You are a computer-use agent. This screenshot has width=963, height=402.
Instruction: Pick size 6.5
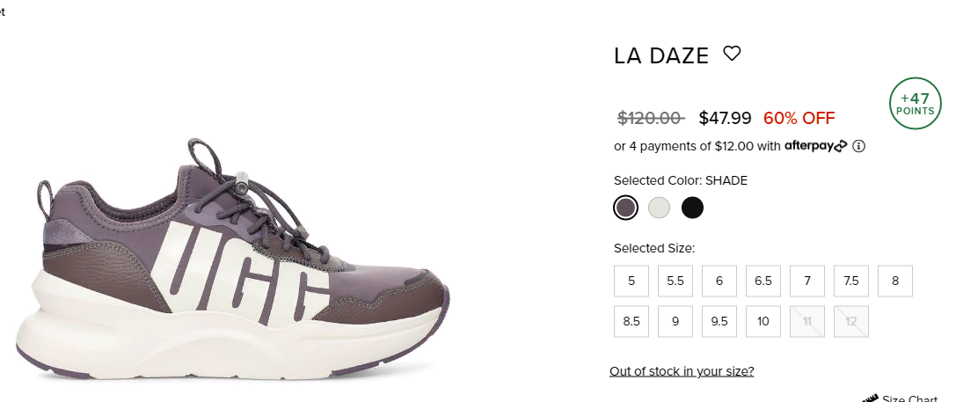763,281
